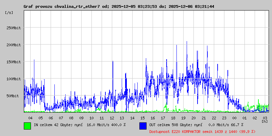Click the '14' hour axis label
This screenshot has width=272, height=136.
pos(132,118)
